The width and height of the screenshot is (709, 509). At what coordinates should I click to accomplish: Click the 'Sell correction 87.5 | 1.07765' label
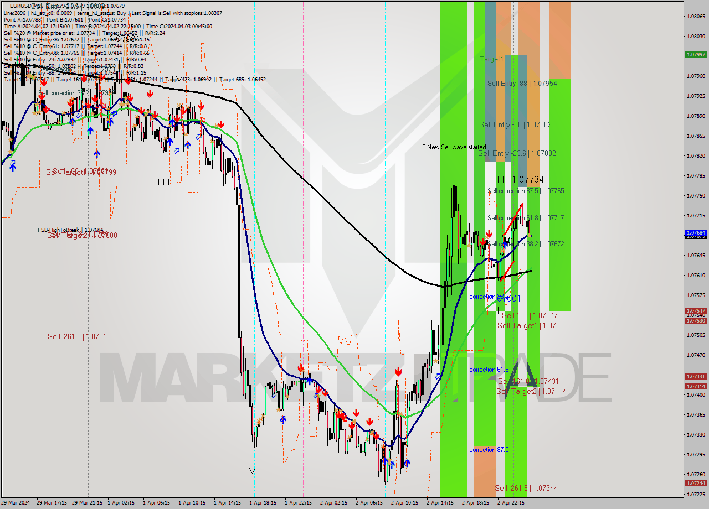(x=526, y=190)
